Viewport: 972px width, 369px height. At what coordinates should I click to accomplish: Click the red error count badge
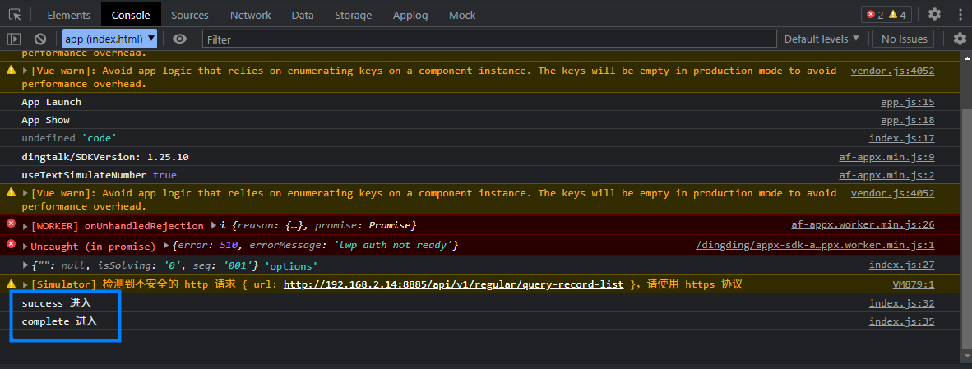click(874, 15)
